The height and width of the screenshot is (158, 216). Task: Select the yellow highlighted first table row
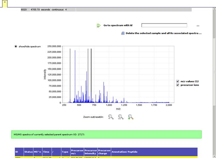point(106,157)
